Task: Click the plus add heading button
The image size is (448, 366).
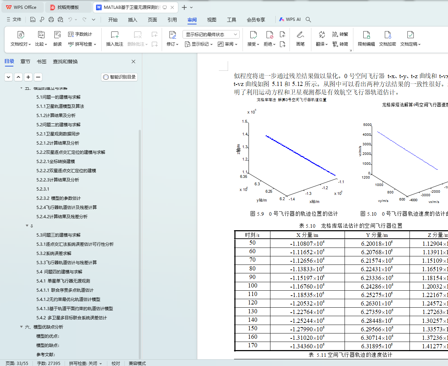Action: [29, 77]
